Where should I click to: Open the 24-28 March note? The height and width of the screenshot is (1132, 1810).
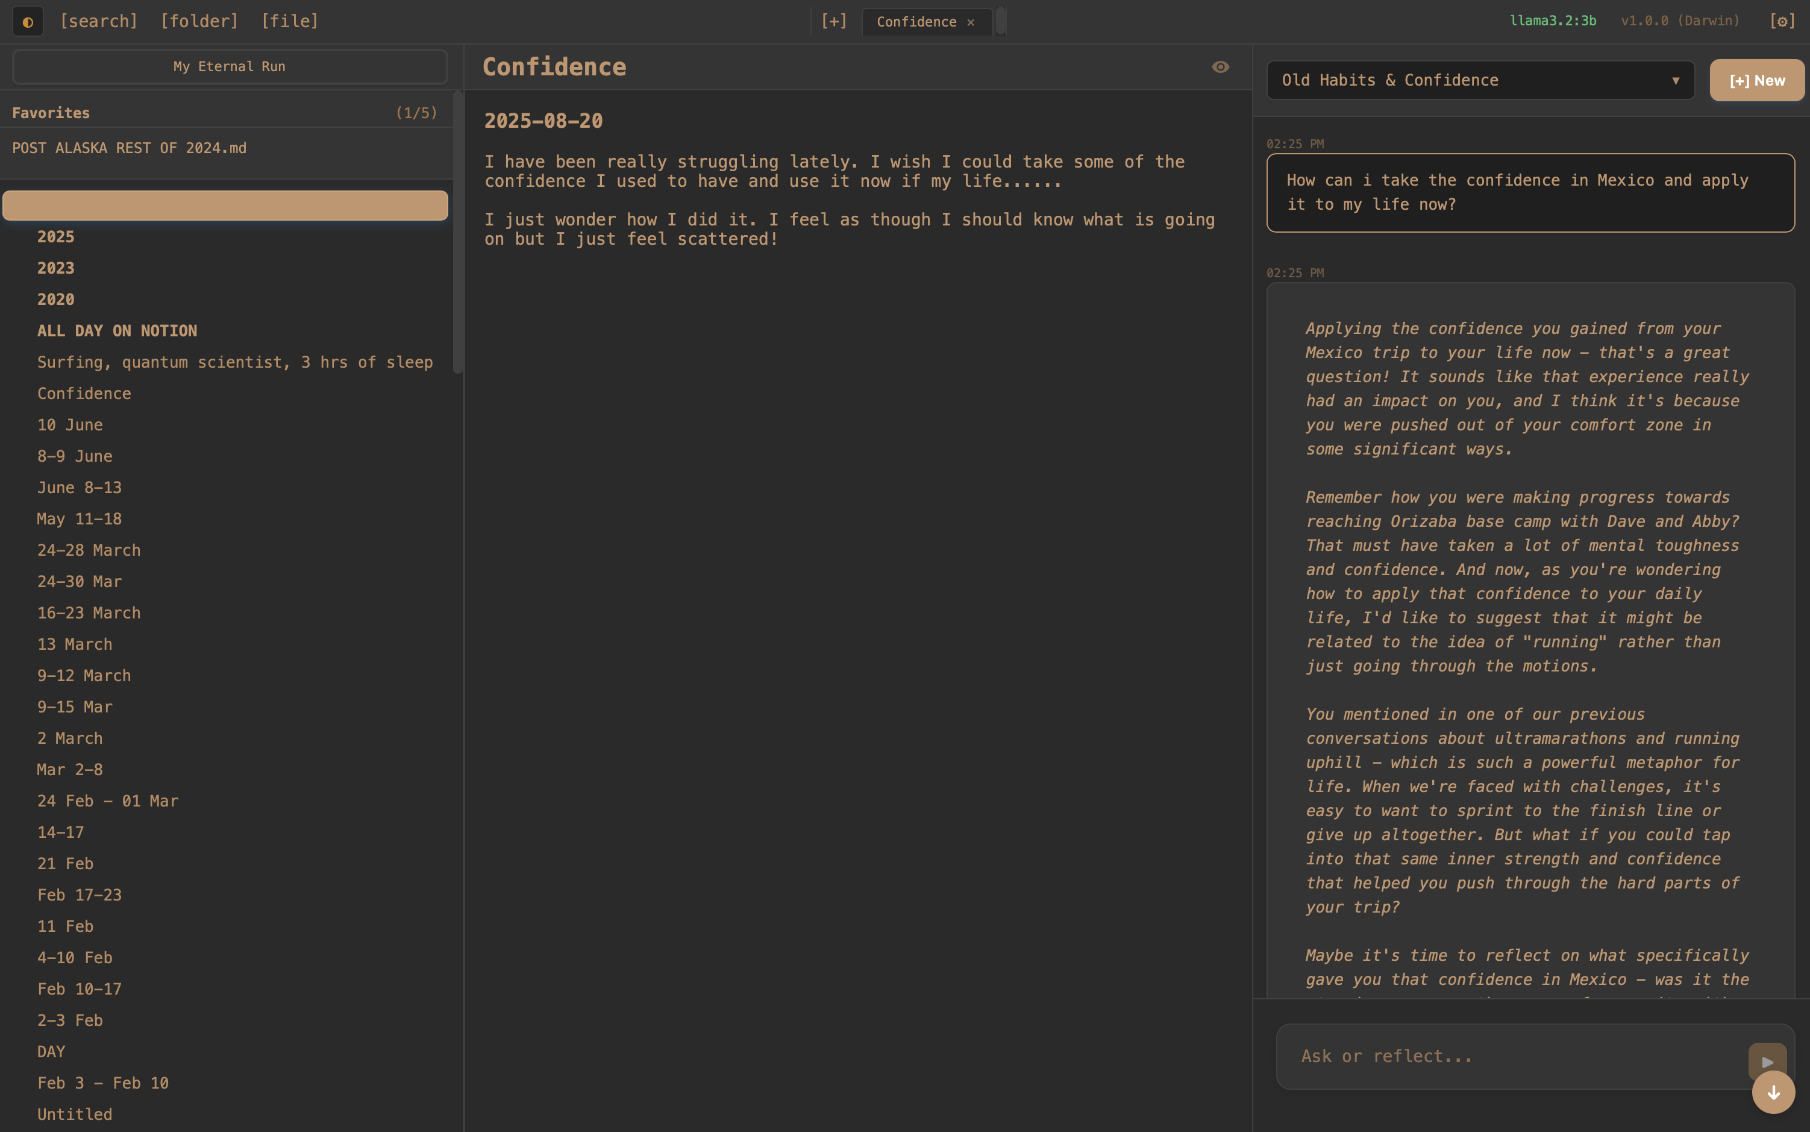point(89,550)
